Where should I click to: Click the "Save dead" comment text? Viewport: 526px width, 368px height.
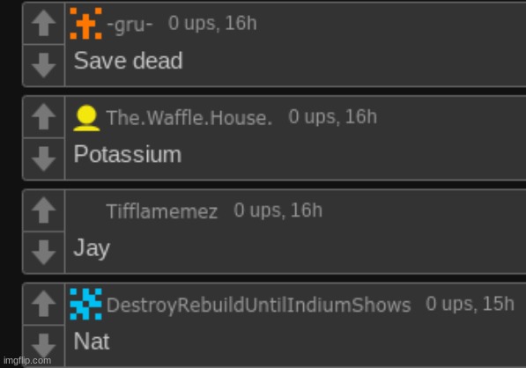pos(128,61)
